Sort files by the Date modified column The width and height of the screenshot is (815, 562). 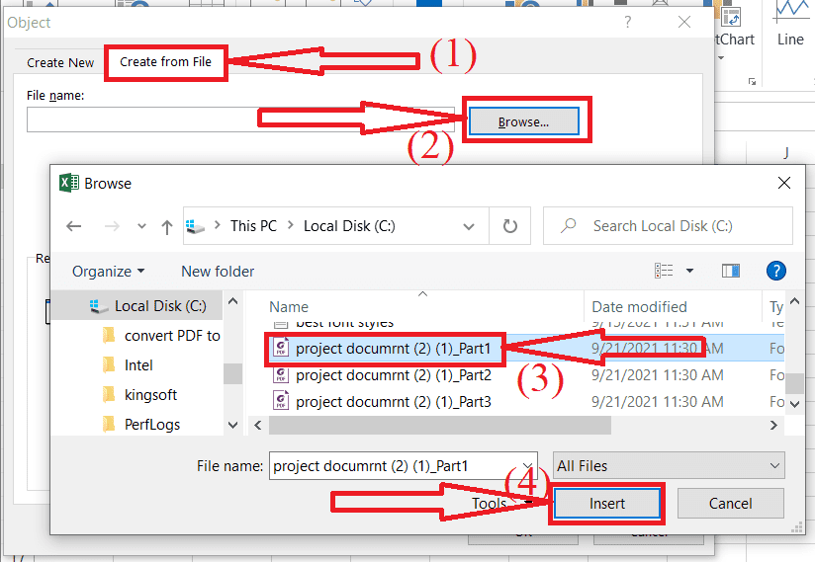[639, 307]
